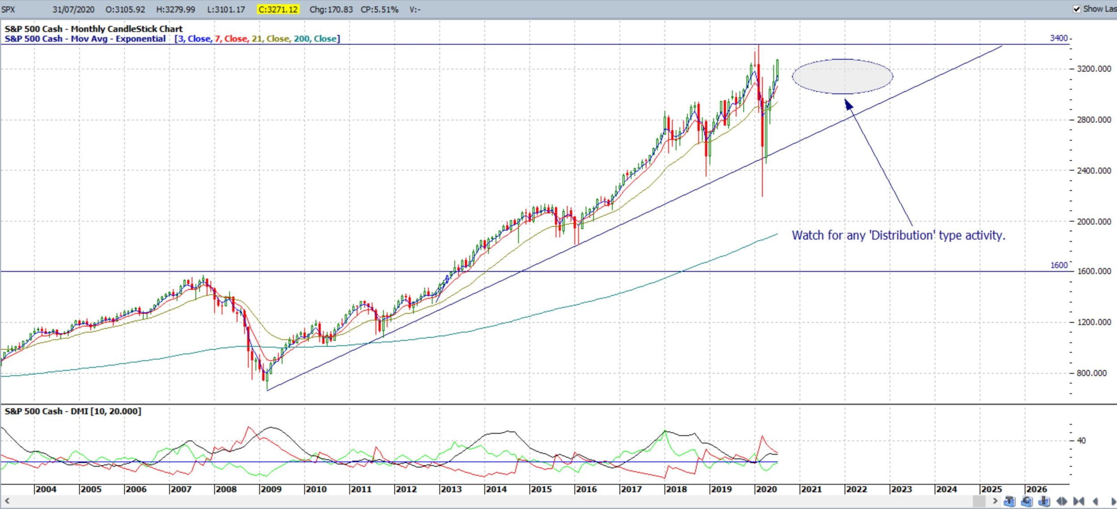Click the blue 'T' chart icon
Image resolution: width=1117 pixels, height=509 pixels.
pos(1010,501)
